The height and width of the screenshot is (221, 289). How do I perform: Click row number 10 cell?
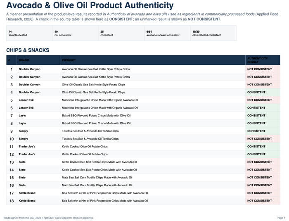point(12,139)
